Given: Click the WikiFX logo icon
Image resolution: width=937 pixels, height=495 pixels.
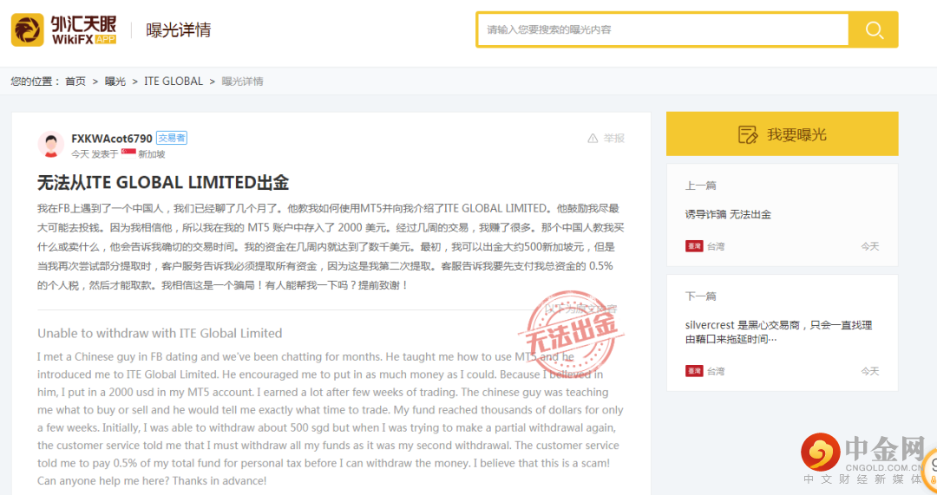Looking at the screenshot, I should 28,30.
